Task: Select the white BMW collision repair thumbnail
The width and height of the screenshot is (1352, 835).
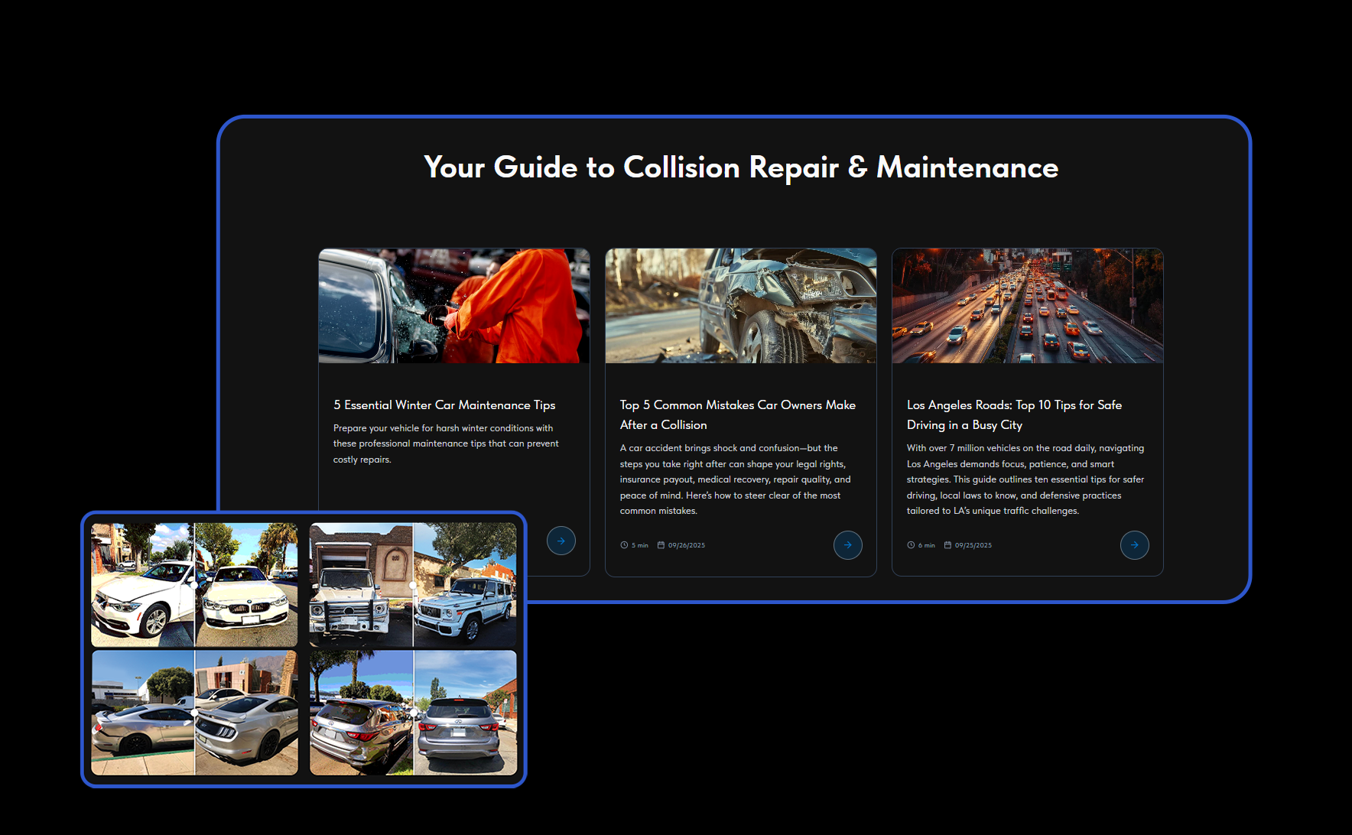Action: [193, 585]
